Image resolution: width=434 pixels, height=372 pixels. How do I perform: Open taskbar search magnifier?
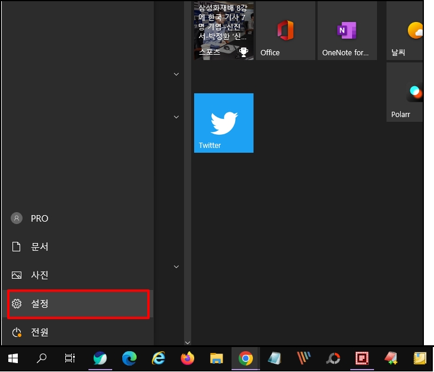(42, 358)
